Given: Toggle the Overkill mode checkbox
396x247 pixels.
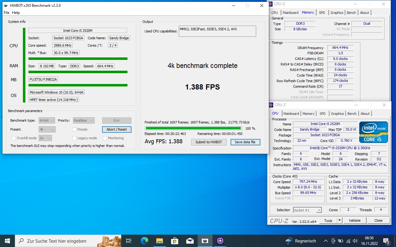Looking at the screenshot, I should (14, 138).
